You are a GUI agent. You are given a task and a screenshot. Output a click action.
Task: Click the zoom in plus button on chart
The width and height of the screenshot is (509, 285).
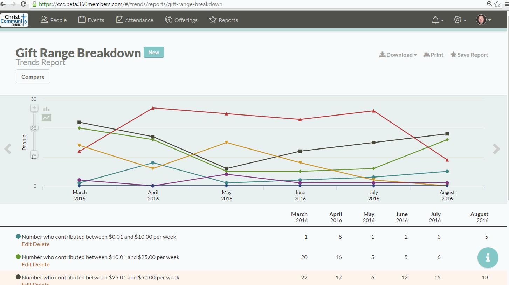click(34, 108)
